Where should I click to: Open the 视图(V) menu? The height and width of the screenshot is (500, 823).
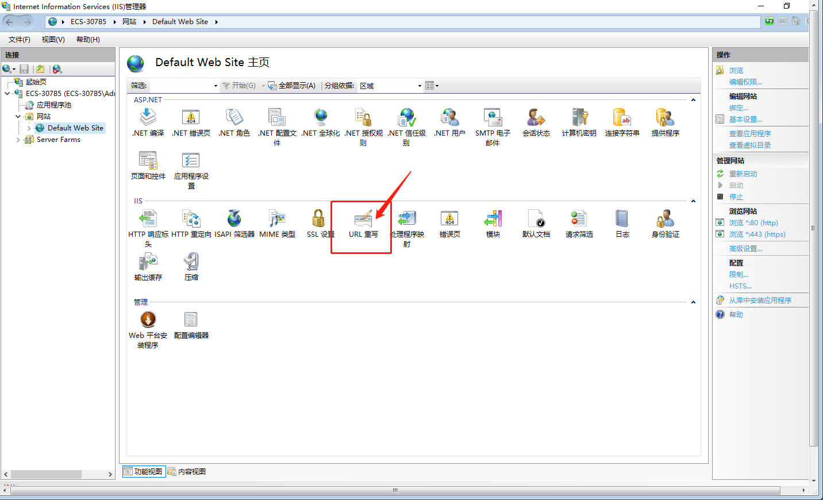click(x=52, y=39)
